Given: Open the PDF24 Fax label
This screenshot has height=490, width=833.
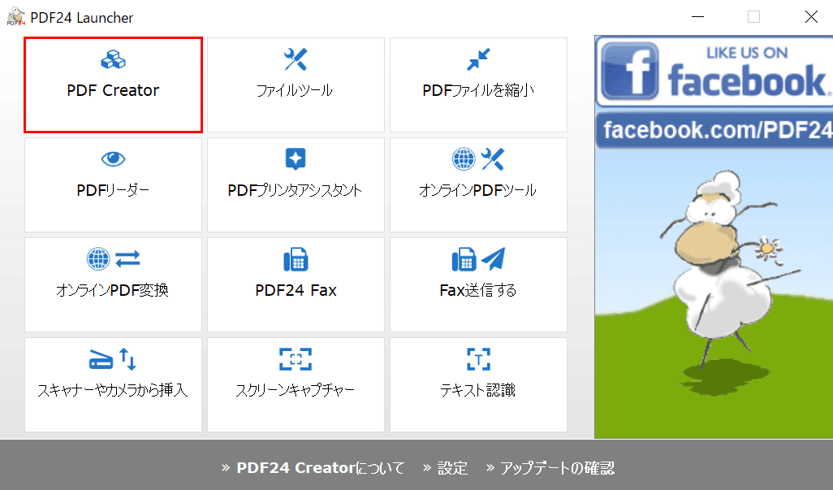Looking at the screenshot, I should [296, 290].
